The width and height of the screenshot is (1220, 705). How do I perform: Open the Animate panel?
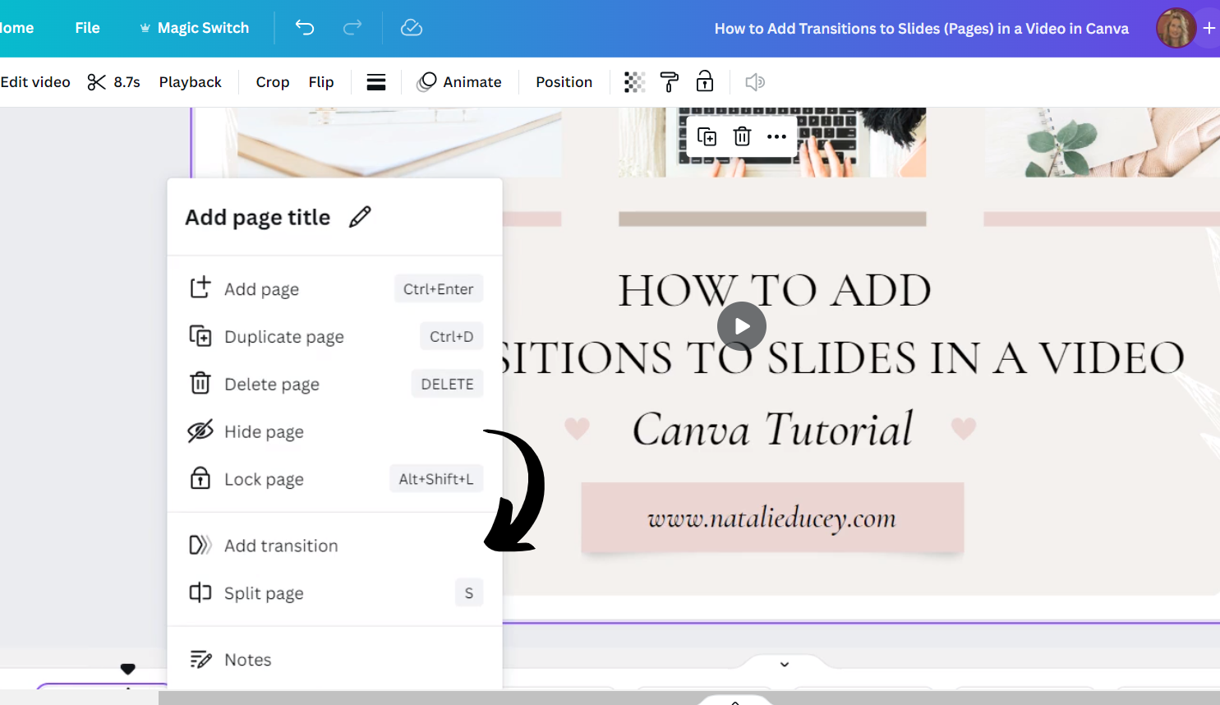pyautogui.click(x=460, y=82)
